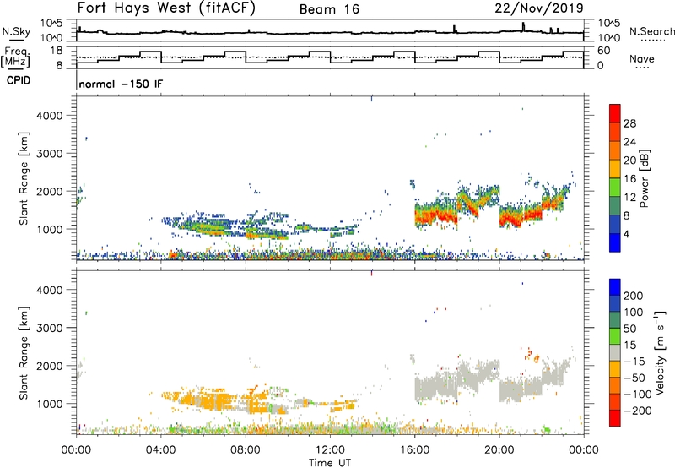Click the 'Beam 16' label
675x468 pixels.
point(329,9)
